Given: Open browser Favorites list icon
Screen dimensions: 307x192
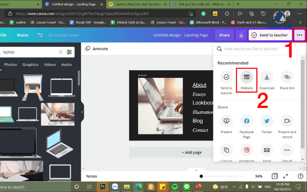Looking at the screenshot, I should 239,14.
